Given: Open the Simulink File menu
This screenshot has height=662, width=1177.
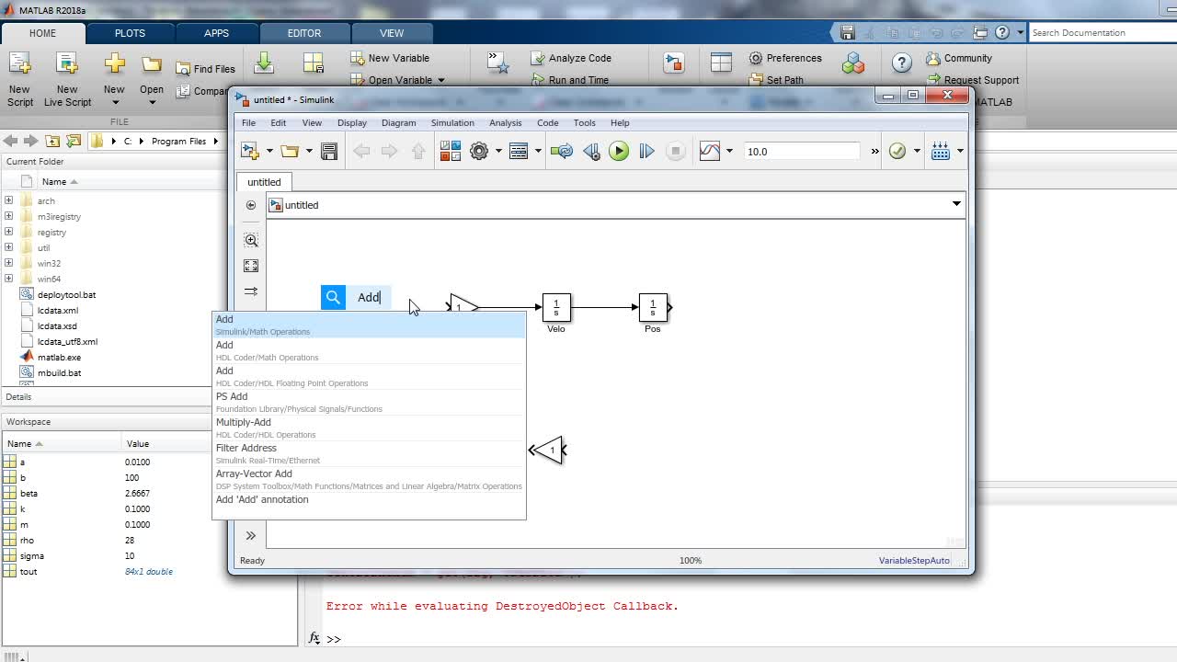Looking at the screenshot, I should tap(248, 123).
